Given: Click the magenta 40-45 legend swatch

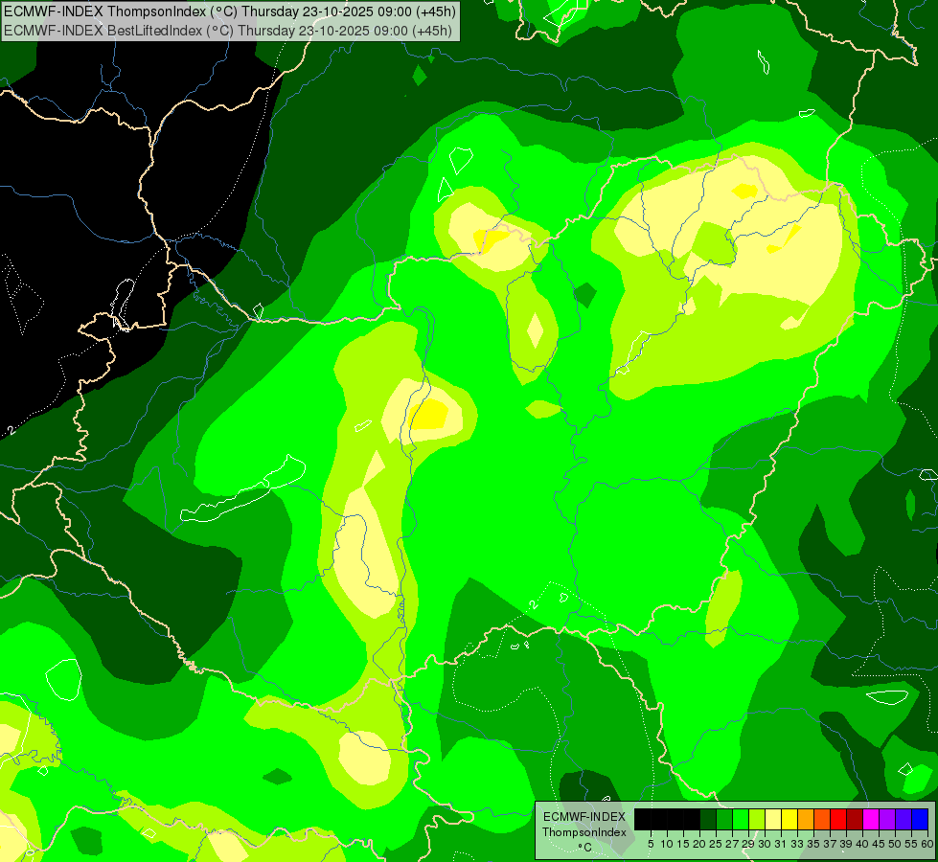Looking at the screenshot, I should point(871,819).
